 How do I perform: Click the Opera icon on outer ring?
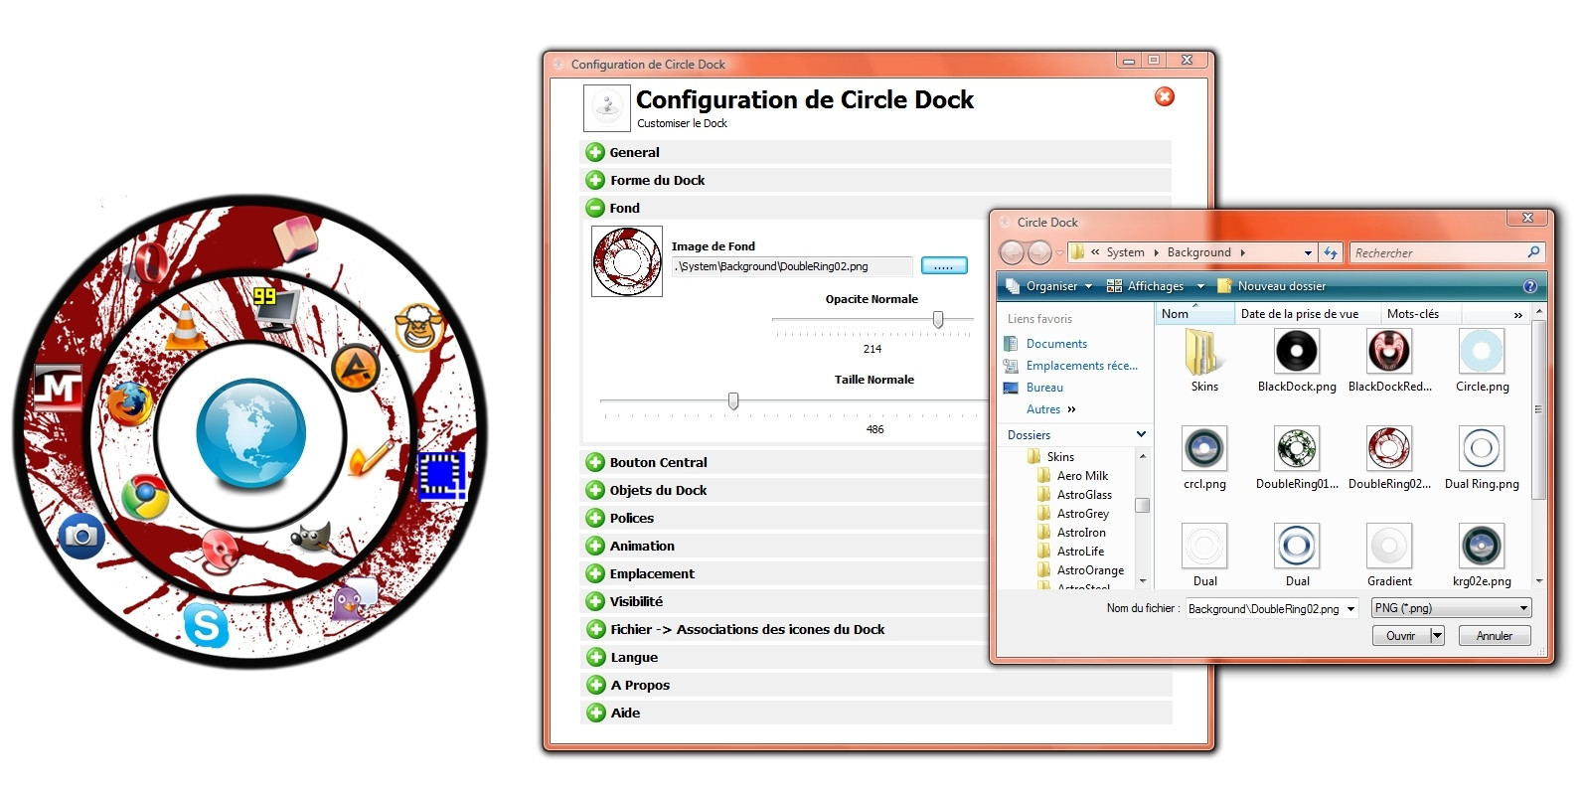(149, 262)
